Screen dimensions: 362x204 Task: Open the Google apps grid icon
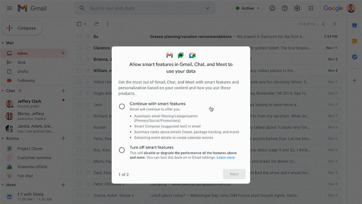311,8
